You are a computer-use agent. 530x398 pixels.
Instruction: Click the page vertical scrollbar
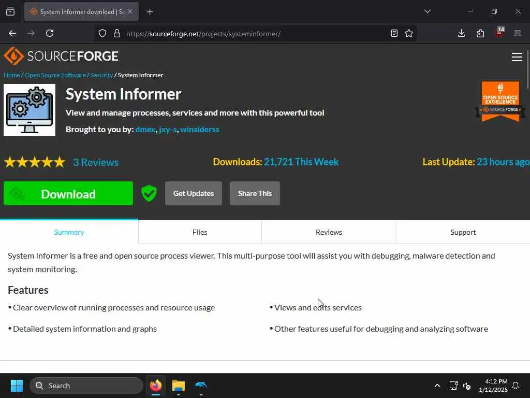(528, 69)
